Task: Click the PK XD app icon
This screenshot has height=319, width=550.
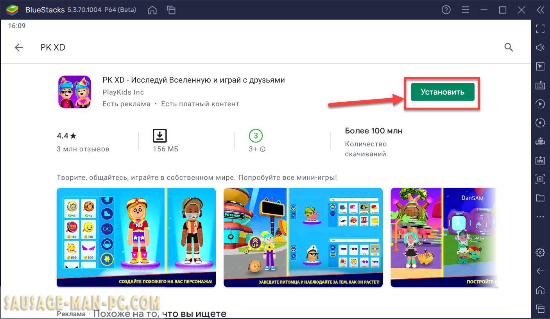Action: 74,92
